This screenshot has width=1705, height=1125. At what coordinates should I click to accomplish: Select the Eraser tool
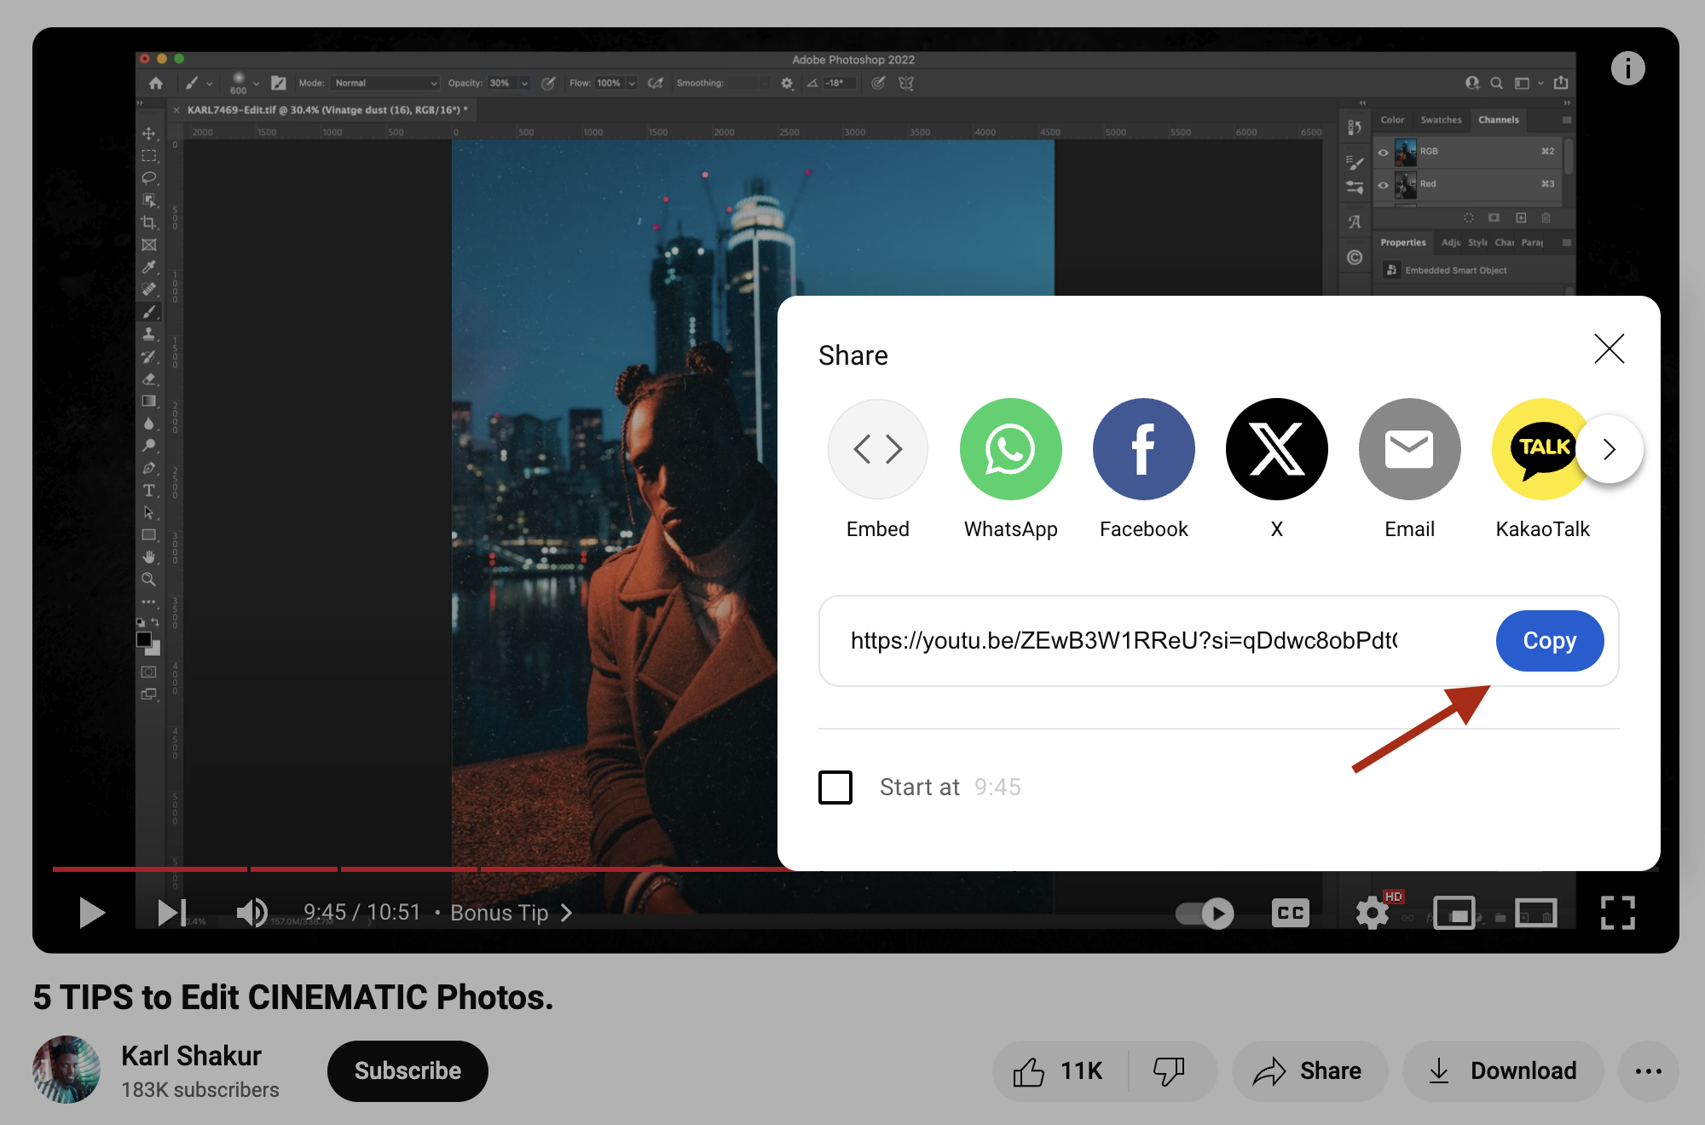149,378
